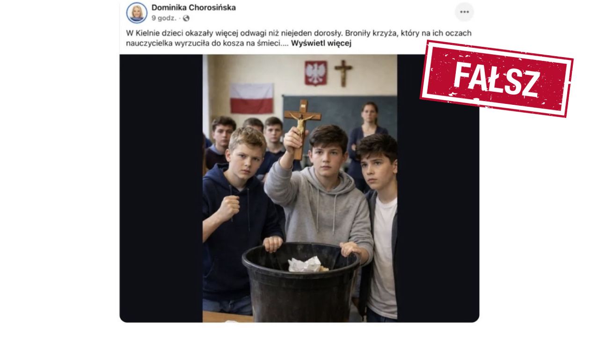Expand the post with "Wyświetl więcej"
599x337 pixels.
pos(321,44)
